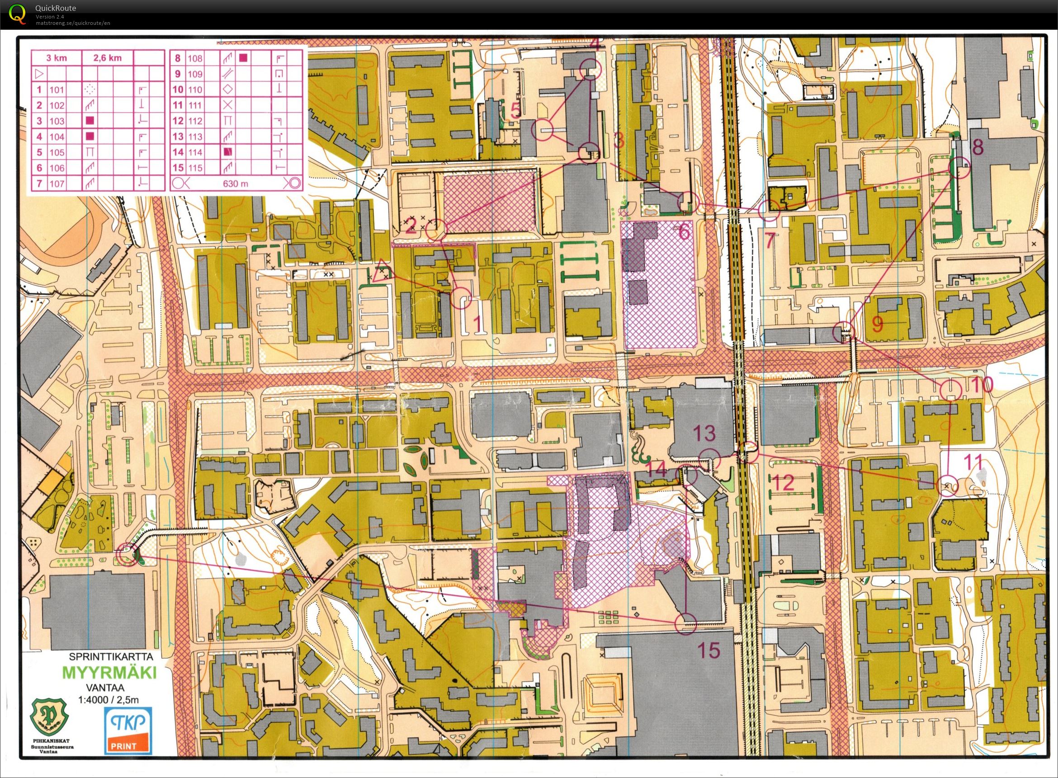The height and width of the screenshot is (778, 1058).
Task: Select control circle 1 on the map
Action: [x=461, y=297]
